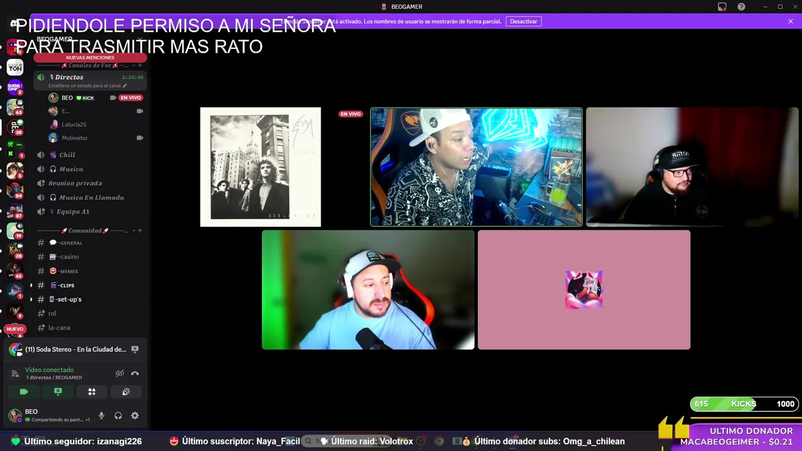Viewport: 802px width, 451px height.
Task: Open the activities launcher button
Action: pos(91,391)
